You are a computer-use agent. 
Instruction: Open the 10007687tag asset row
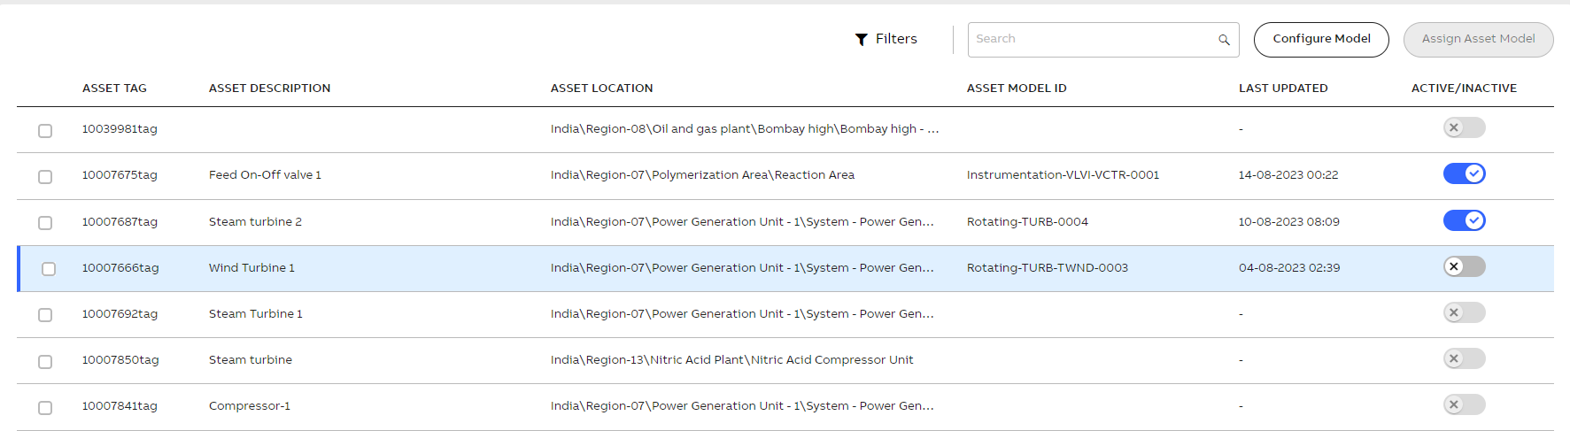tap(785, 222)
